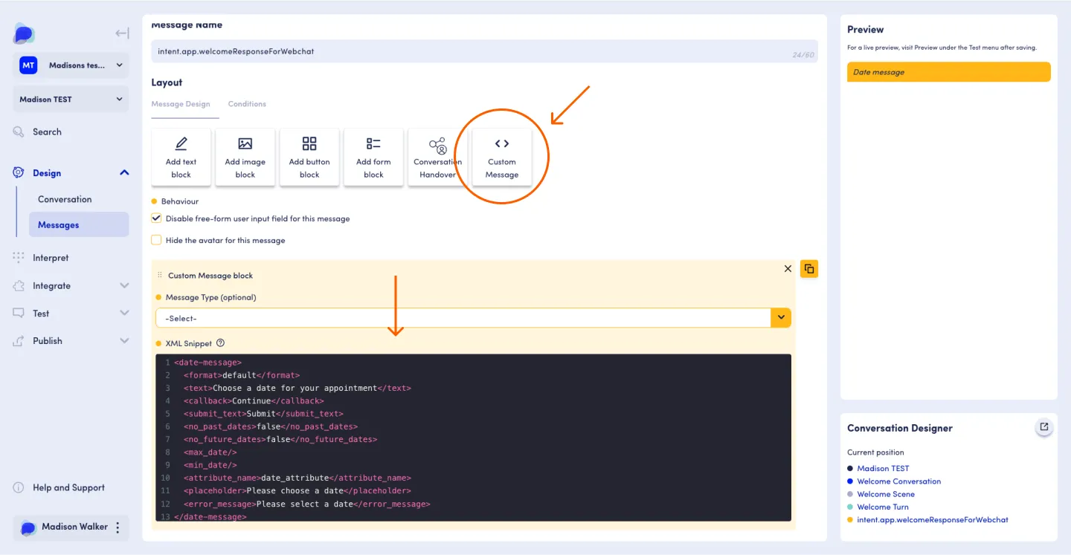This screenshot has height=555, width=1071.
Task: Switch to the Message Design tab
Action: pos(181,104)
